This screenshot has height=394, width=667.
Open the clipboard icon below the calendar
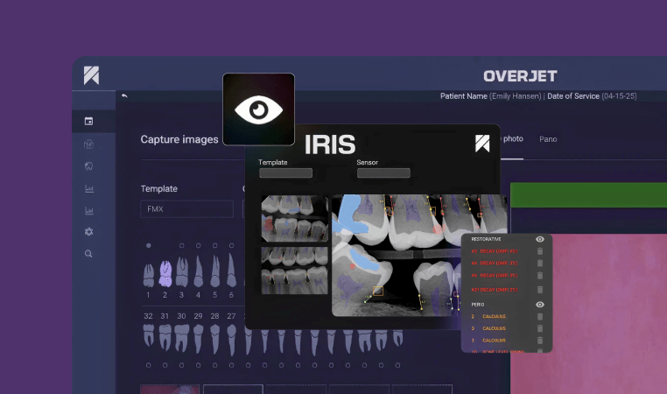(88, 144)
